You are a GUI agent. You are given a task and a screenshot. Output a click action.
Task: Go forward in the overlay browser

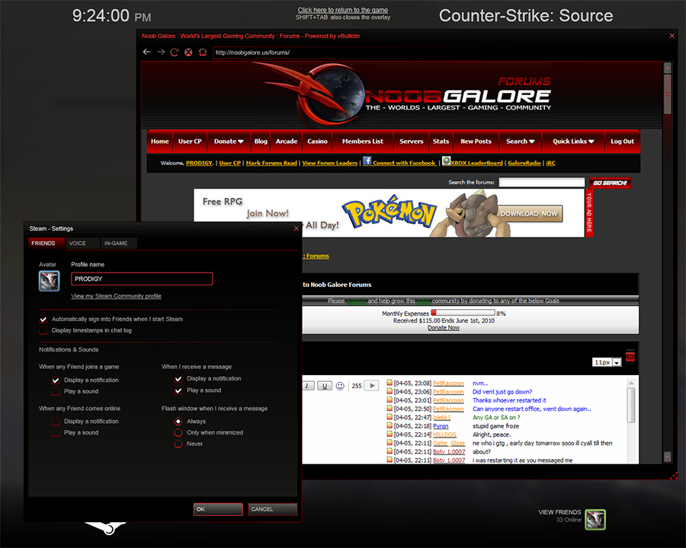pyautogui.click(x=161, y=52)
